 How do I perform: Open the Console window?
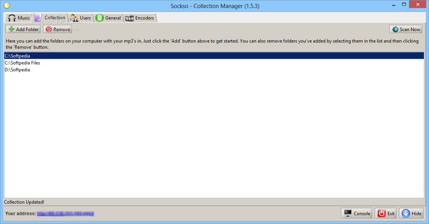[357, 213]
